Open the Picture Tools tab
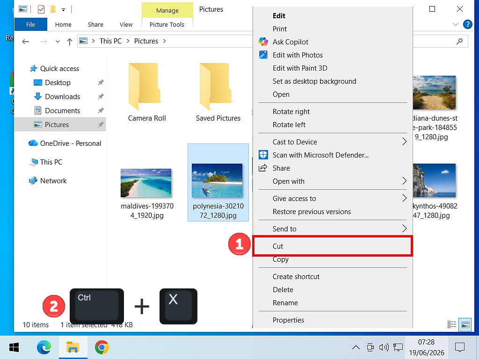The width and height of the screenshot is (479, 359). (x=167, y=24)
